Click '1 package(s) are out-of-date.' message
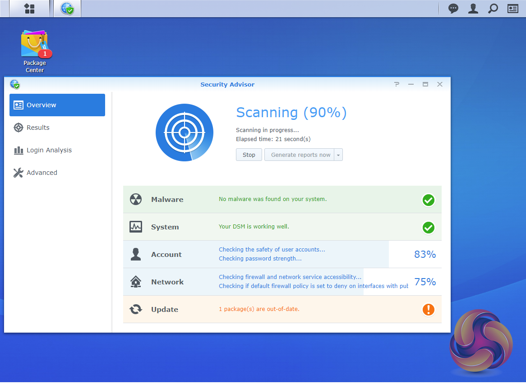This screenshot has width=526, height=384. (259, 309)
